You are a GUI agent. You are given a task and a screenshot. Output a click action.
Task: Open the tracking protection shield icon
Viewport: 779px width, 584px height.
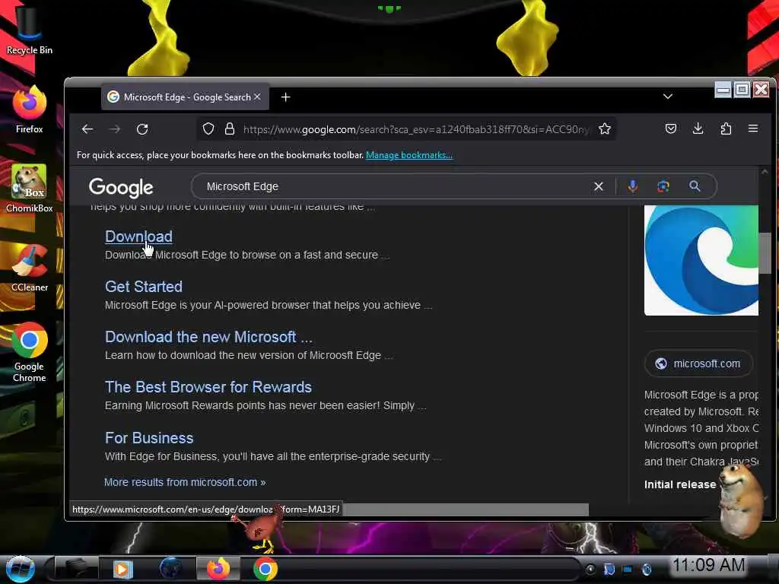point(208,129)
